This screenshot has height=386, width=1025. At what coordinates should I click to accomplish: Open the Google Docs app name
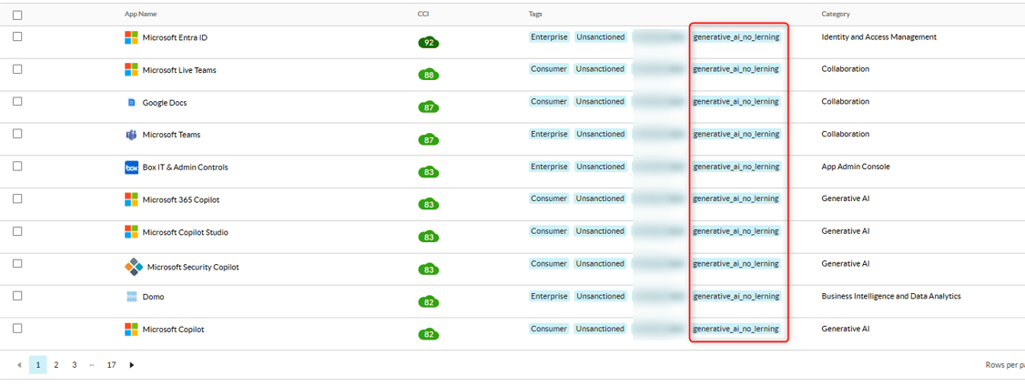coord(165,103)
